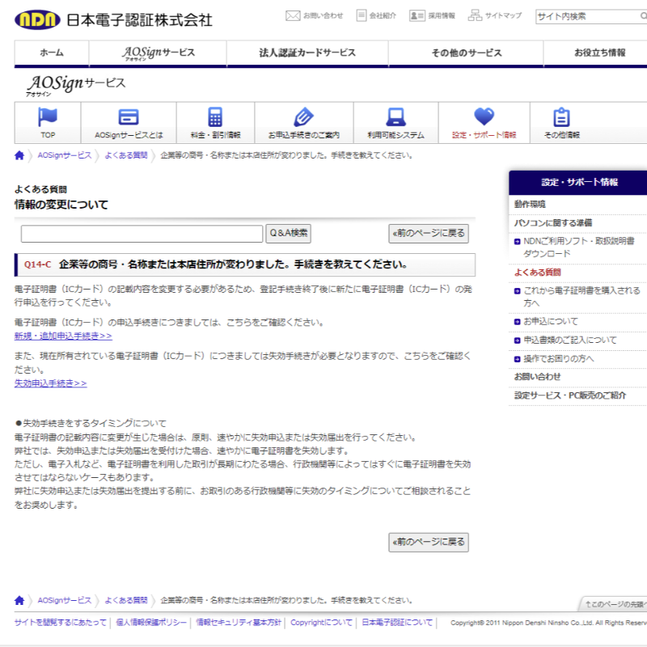Screen dimensions: 647x647
Task: Click the AOSignサービス section heading logo
Action: click(76, 86)
